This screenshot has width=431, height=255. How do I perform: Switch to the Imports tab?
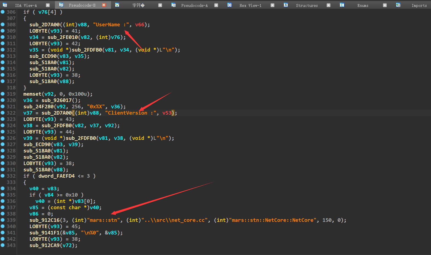coord(419,5)
